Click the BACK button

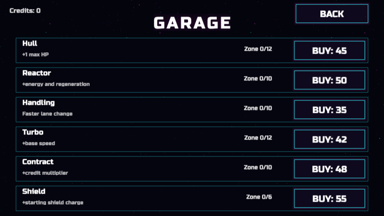332,14
